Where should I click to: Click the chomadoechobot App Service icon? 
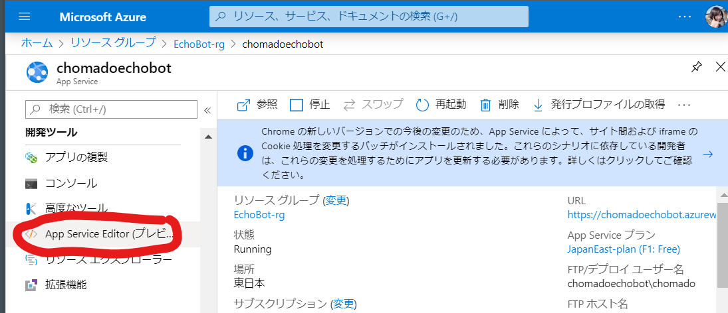tap(37, 72)
